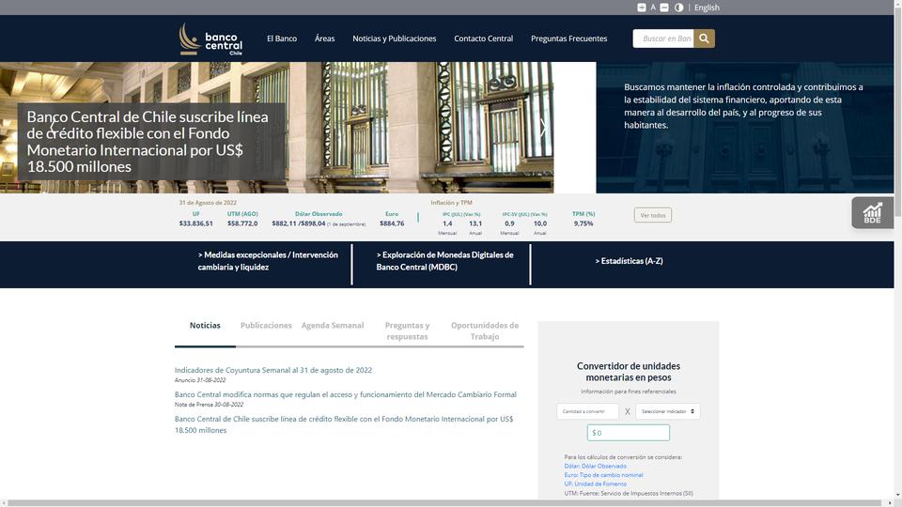Open the Áreas menu

[x=324, y=38]
